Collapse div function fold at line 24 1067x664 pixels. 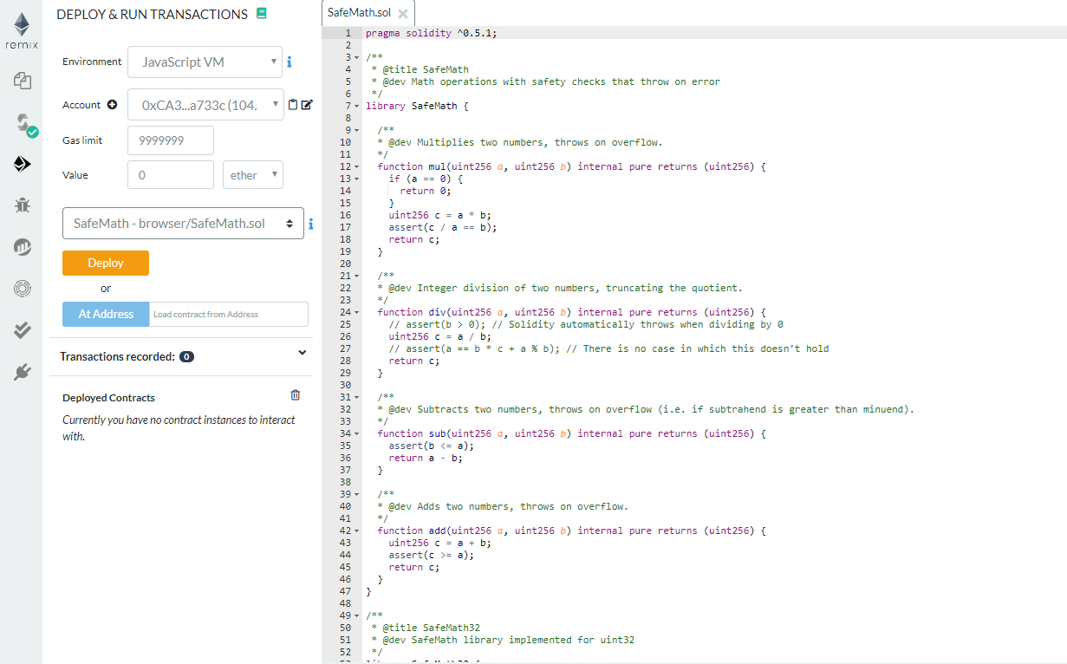click(x=357, y=312)
